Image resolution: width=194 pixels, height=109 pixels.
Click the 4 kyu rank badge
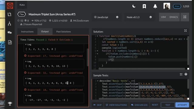(177, 6)
